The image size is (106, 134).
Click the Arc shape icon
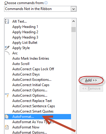click(7, 53)
